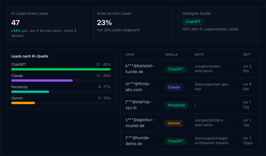Click the '21 · 45%' value
Screen dimensions: 266x156
point(103,65)
